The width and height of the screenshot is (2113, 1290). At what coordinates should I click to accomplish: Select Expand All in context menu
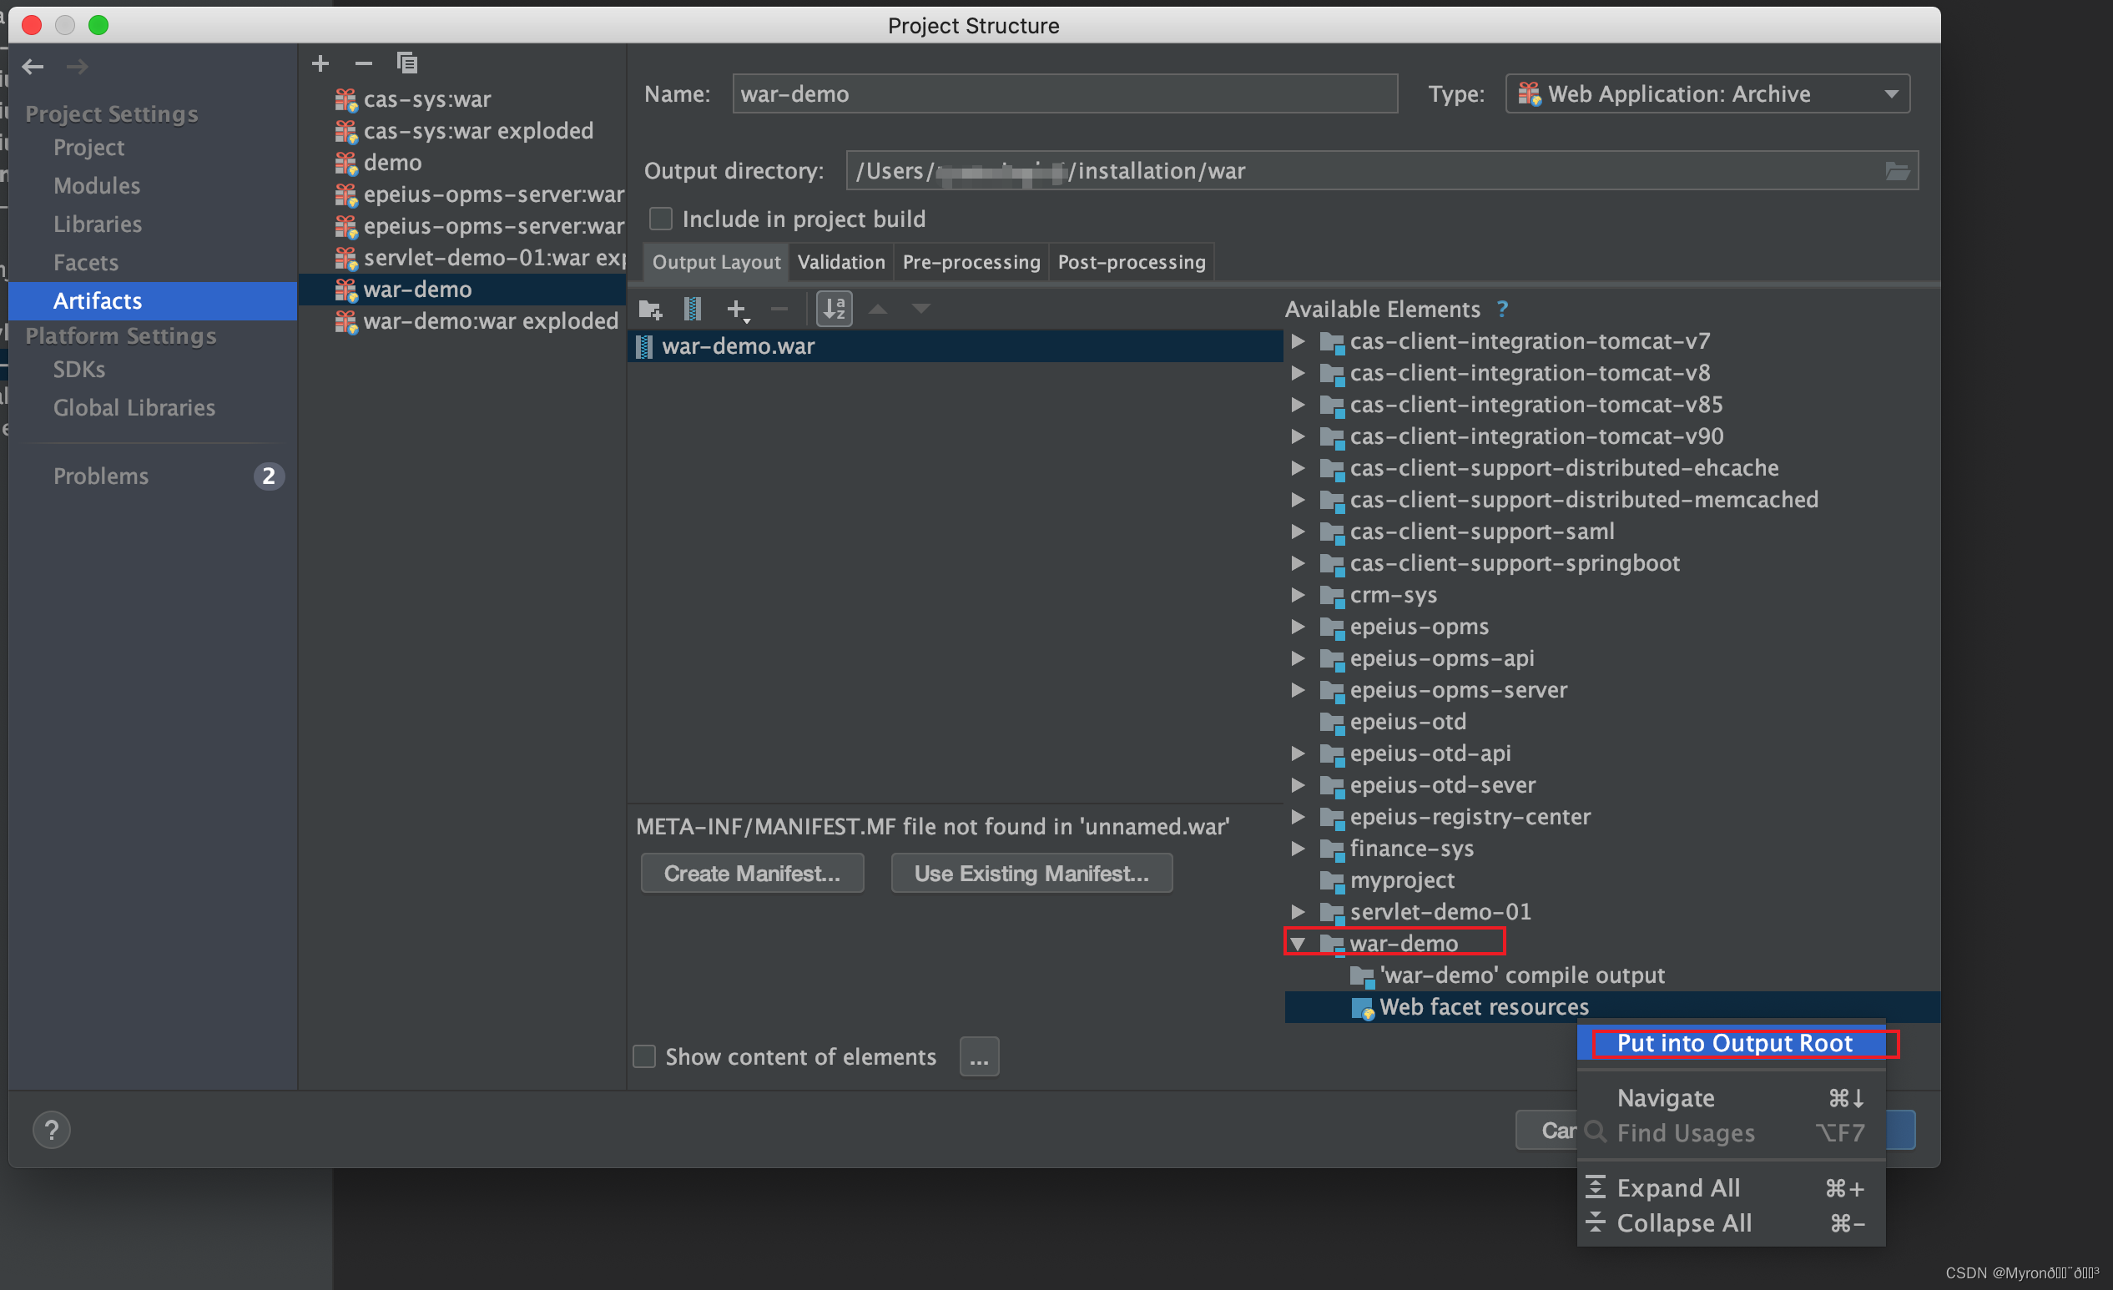1678,1188
